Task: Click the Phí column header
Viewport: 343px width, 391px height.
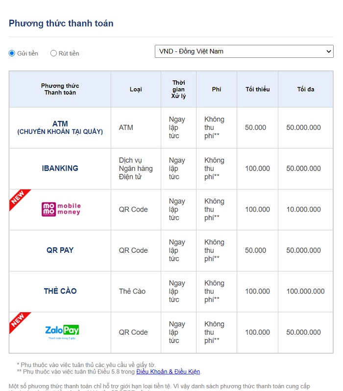Action: pos(217,89)
